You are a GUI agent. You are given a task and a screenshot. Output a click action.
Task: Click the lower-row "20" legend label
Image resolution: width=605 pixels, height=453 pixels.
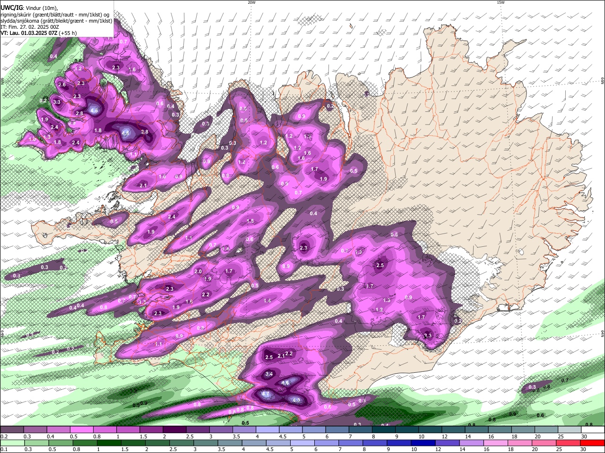point(535,449)
